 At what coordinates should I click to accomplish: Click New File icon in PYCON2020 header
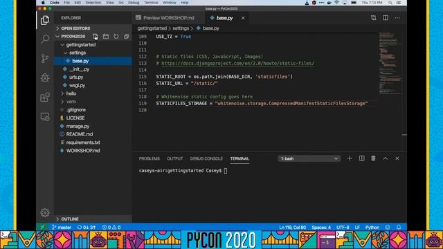click(96, 37)
